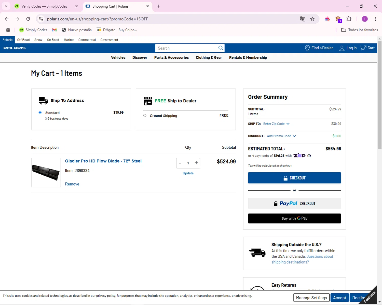Open Parts & Accessories menu
This screenshot has width=382, height=305.
[171, 57]
